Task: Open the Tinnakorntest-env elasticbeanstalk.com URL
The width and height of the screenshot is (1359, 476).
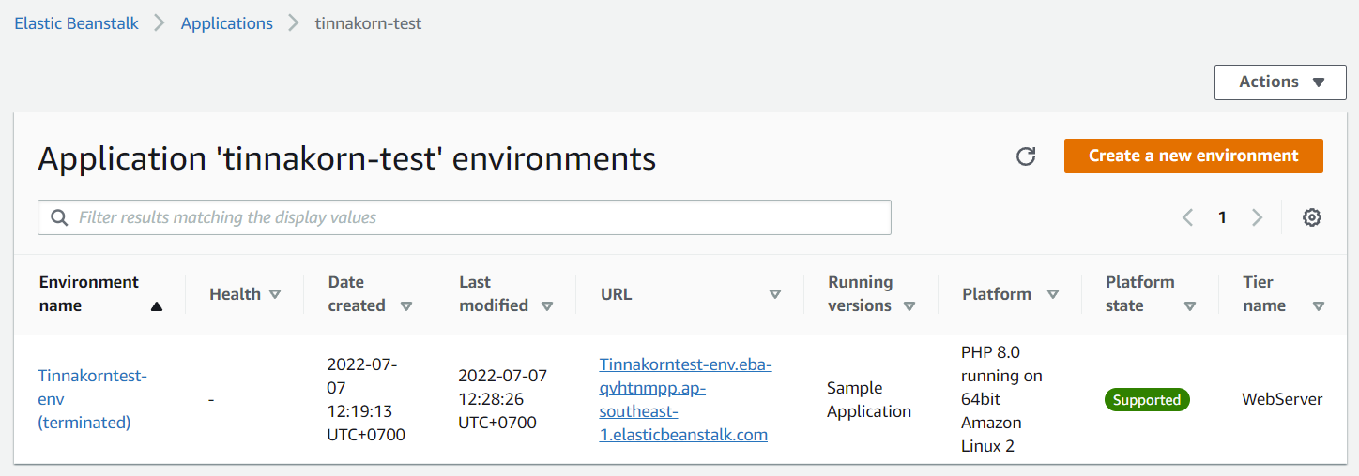Action: point(685,399)
